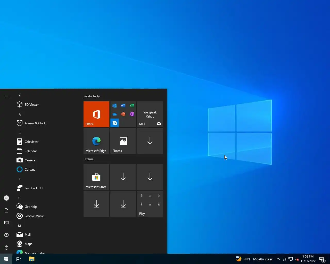Open OneNote from the Office apps tile
This screenshot has height=264, width=330.
[x=132, y=114]
